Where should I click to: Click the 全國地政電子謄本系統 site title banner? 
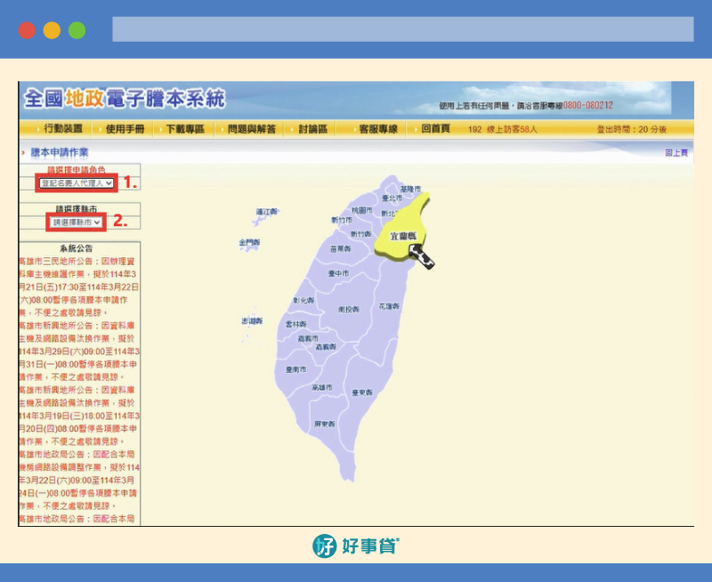(125, 98)
